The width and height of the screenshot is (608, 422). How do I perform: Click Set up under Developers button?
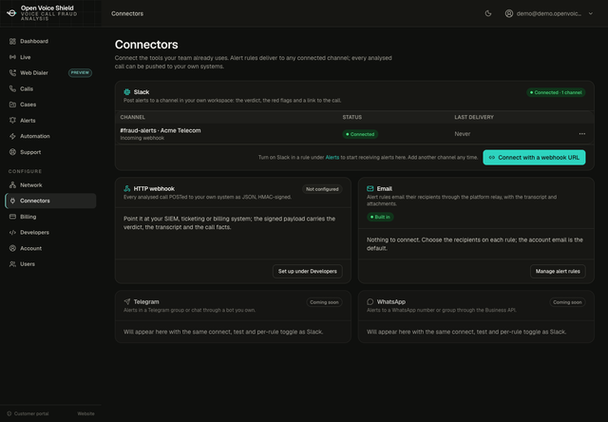point(308,271)
